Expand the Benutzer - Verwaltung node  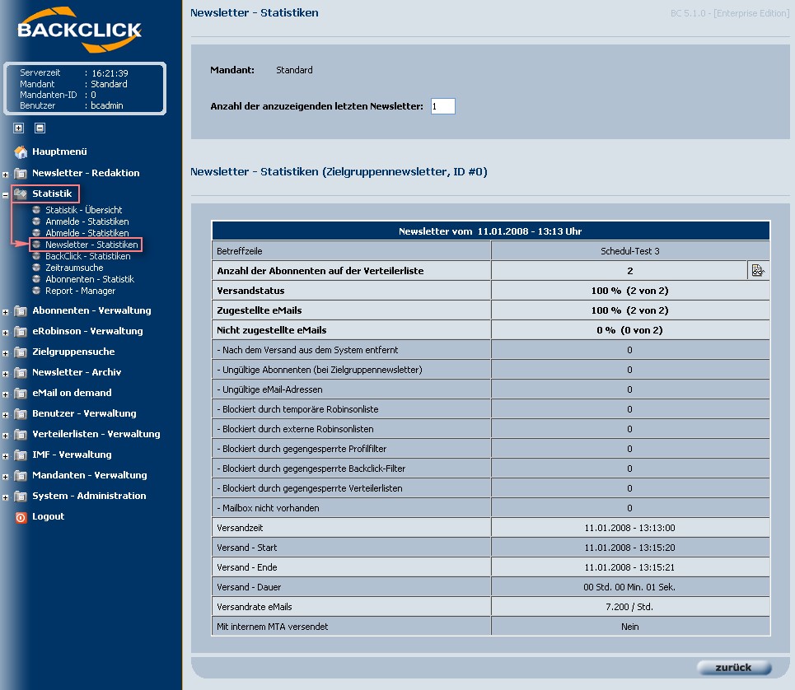(5, 415)
